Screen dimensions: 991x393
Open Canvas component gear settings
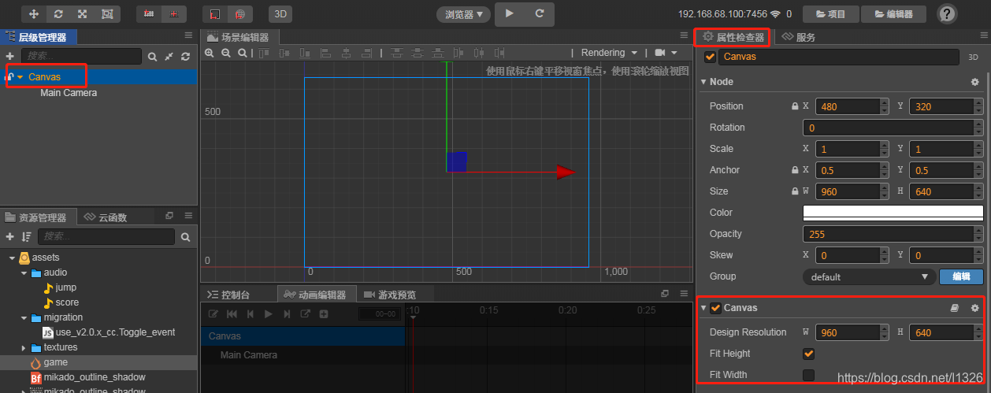(974, 308)
